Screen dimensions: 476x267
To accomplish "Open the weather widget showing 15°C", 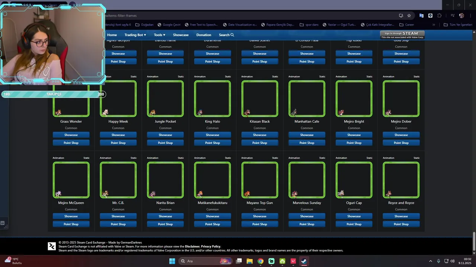I will [13, 261].
